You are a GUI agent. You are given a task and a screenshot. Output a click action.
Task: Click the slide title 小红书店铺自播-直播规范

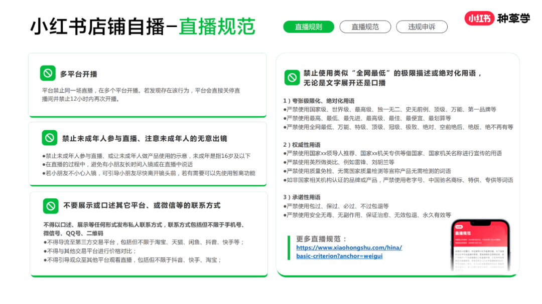143,27
